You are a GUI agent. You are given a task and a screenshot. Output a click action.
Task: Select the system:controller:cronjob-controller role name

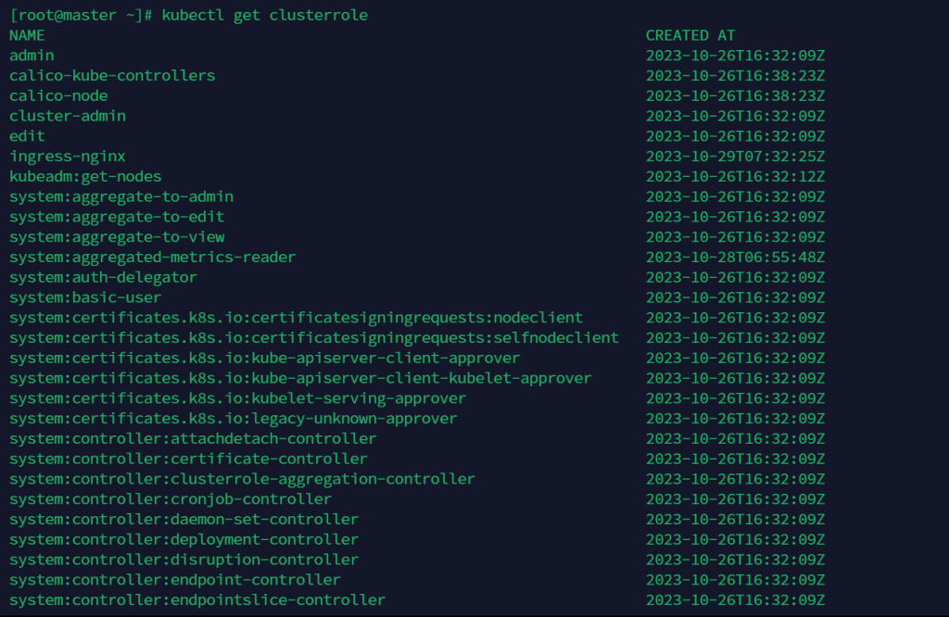pyautogui.click(x=171, y=499)
